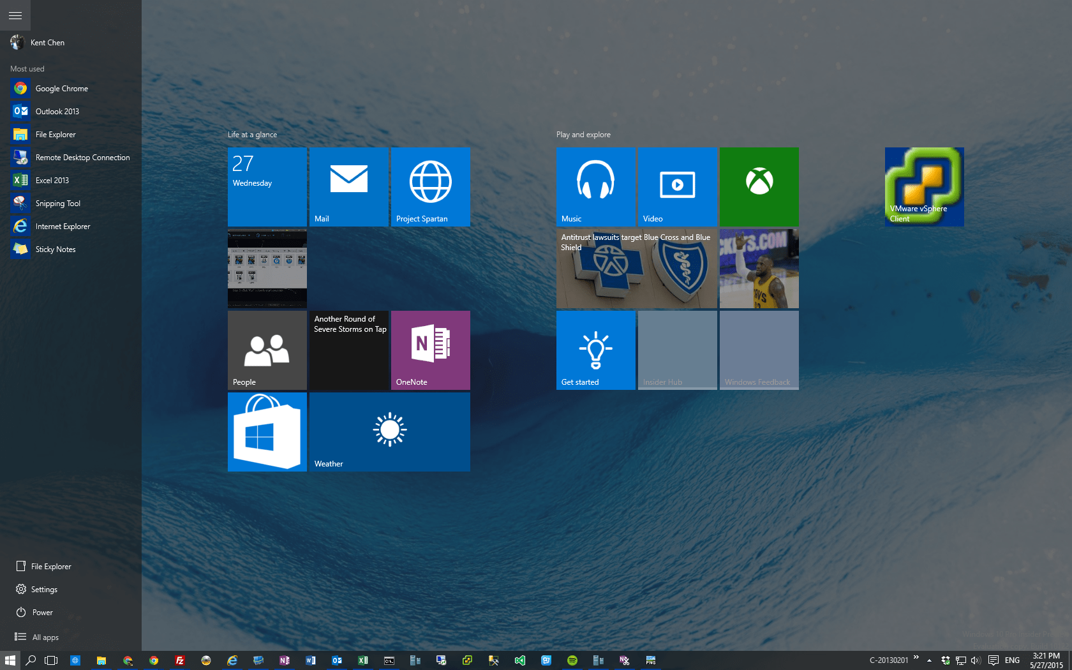Open clock showing 3:21 PM 5/27/2015
The height and width of the screenshot is (670, 1072).
point(1046,660)
